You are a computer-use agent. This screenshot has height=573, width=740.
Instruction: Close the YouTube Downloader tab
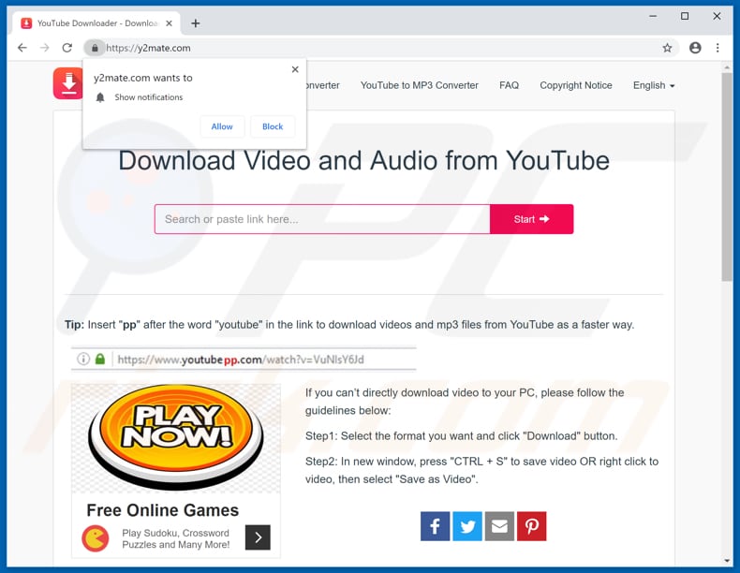point(169,23)
